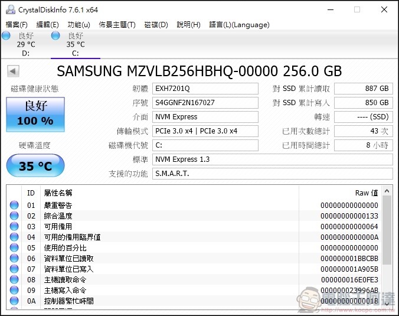Screen dimensions: 399x316
Task: Click the attribute list vertical scrollbar thumb
Action: [x=387, y=230]
